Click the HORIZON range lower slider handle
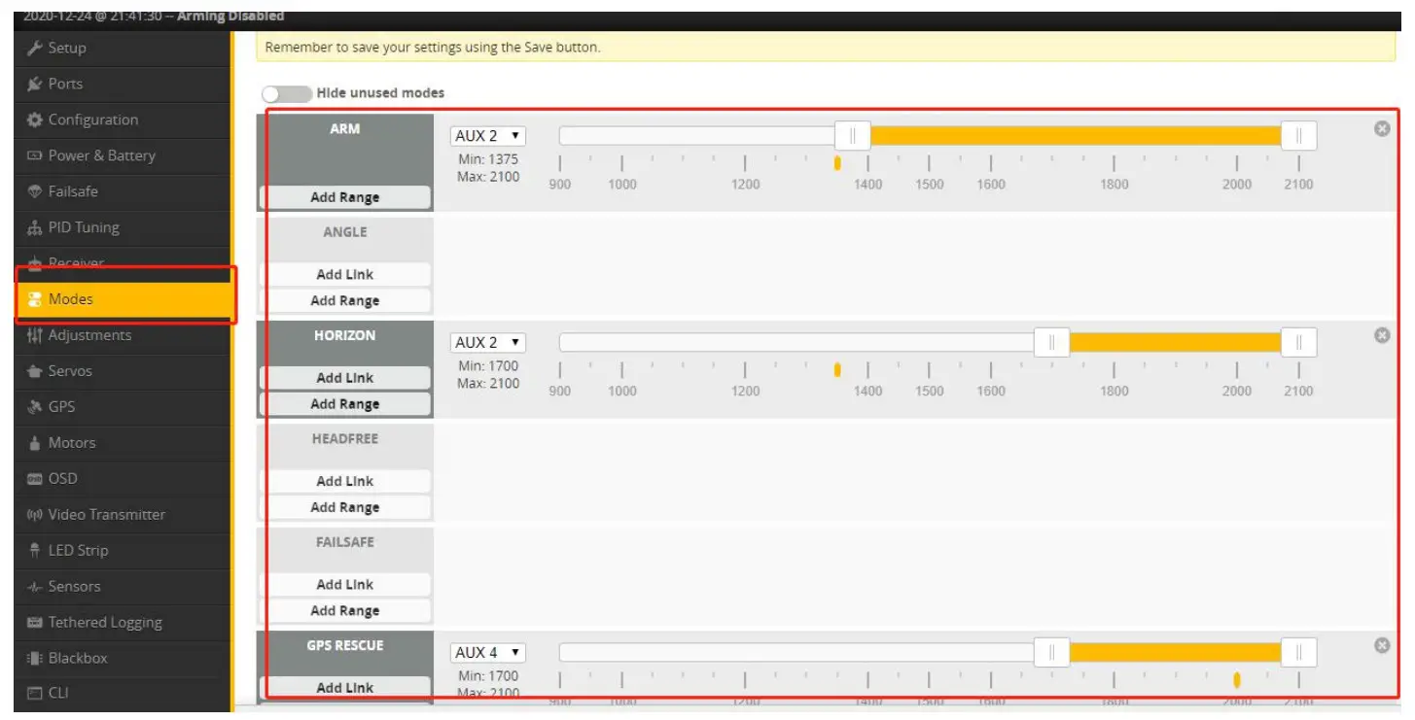The image size is (1415, 720). point(1051,342)
